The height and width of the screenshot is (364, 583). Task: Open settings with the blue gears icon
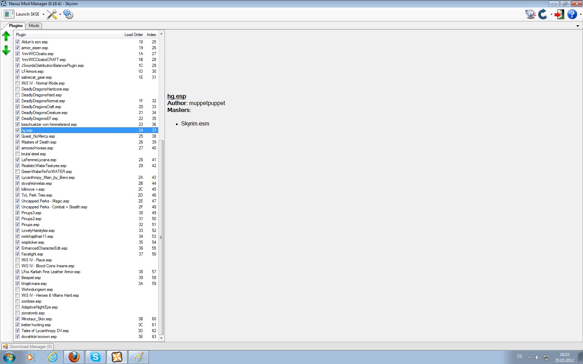(x=68, y=14)
